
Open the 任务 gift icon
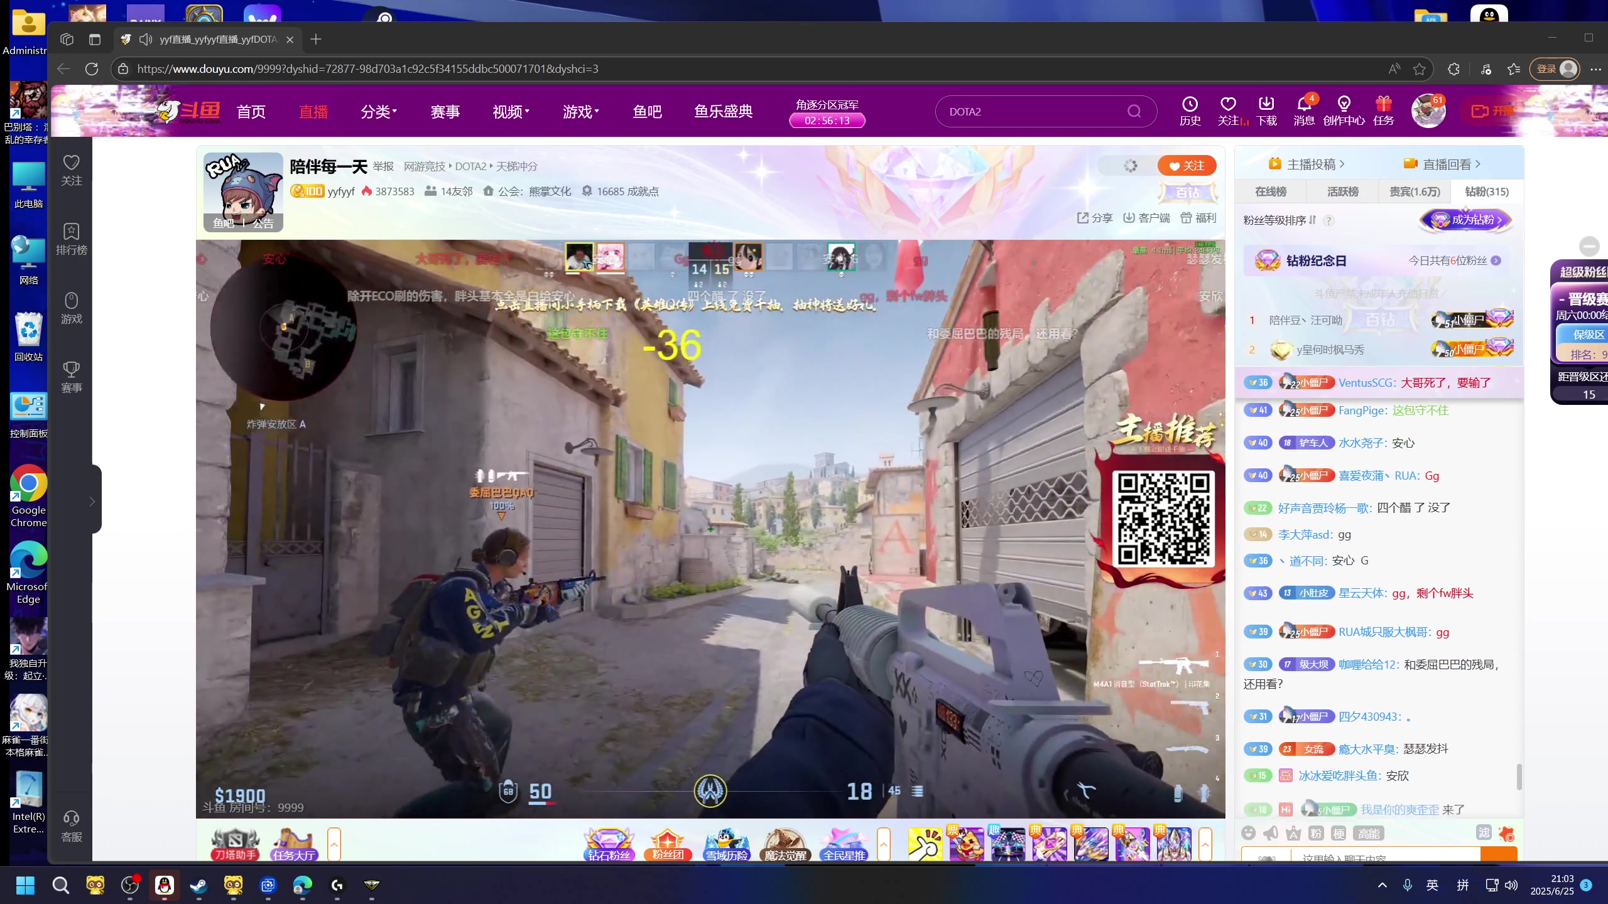1383,110
